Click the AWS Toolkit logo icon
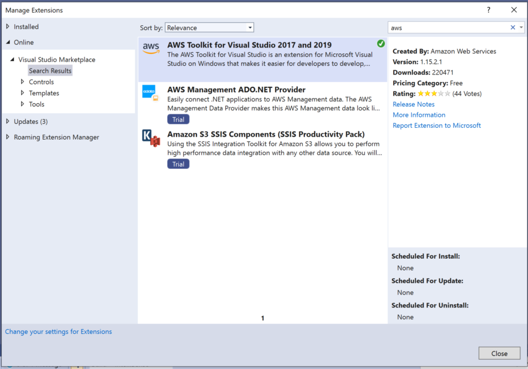Viewport: 528px width, 369px height. [151, 48]
